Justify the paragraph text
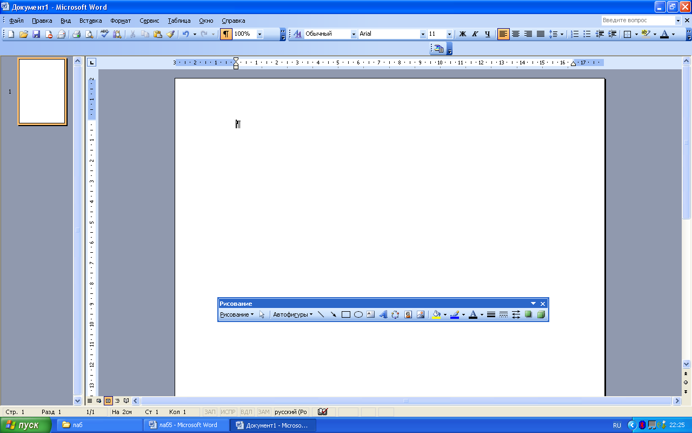This screenshot has width=692, height=433. [x=541, y=34]
